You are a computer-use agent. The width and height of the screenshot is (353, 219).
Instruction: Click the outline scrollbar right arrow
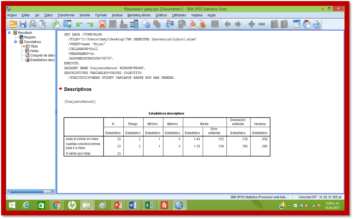tap(53, 191)
